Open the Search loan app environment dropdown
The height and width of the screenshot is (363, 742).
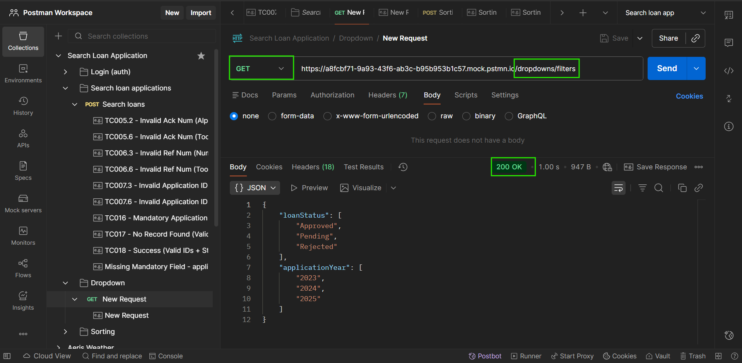pos(665,13)
